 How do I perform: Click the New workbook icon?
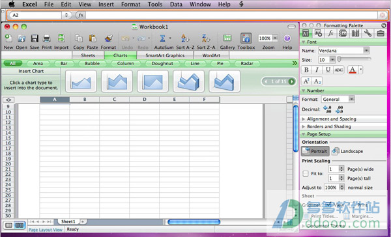(x=8, y=38)
